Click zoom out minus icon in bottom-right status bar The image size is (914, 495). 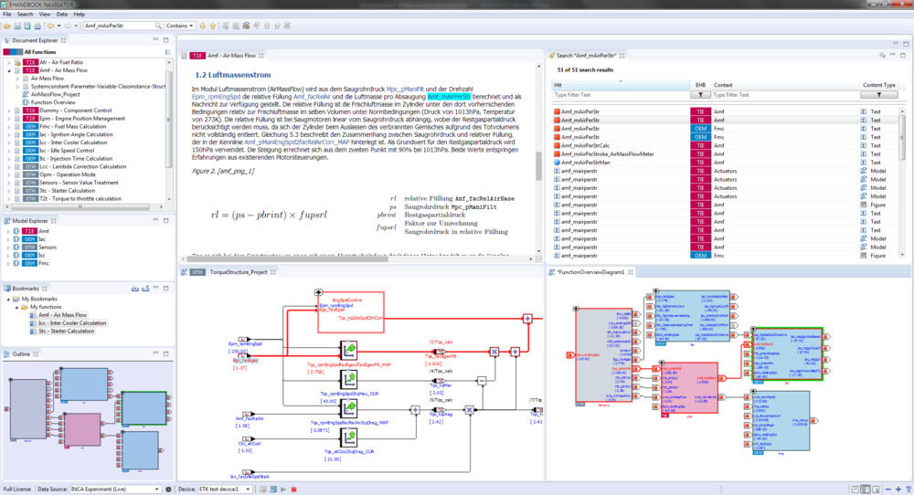tap(888, 490)
